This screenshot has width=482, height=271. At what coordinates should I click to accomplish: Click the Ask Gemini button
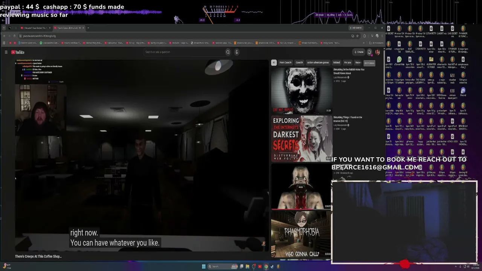click(356, 28)
